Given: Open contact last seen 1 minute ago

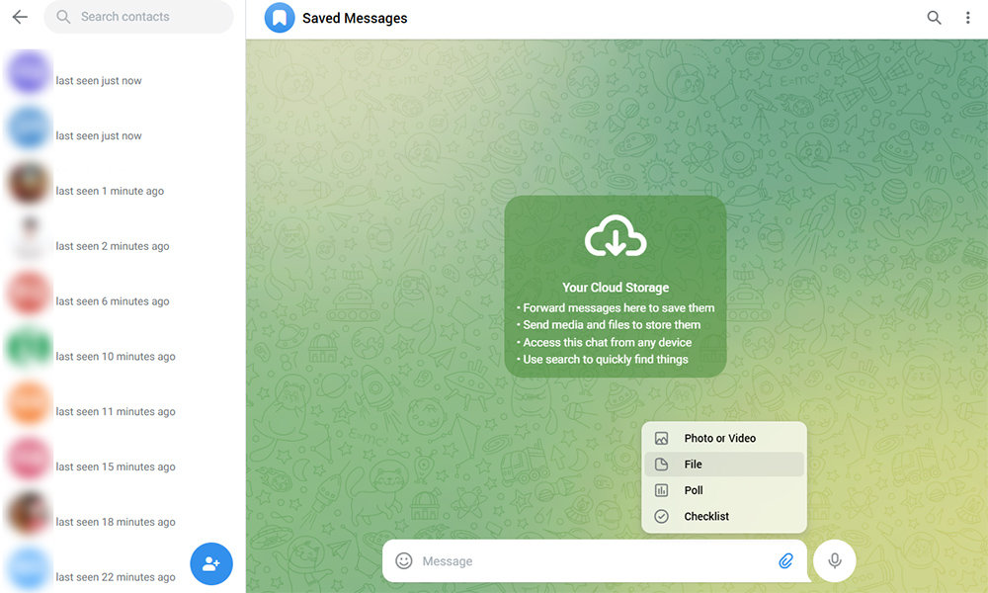Looking at the screenshot, I should pyautogui.click(x=109, y=191).
